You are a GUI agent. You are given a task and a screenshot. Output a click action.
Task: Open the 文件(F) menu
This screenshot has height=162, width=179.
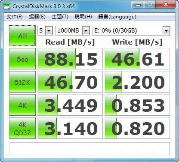(x=15, y=17)
